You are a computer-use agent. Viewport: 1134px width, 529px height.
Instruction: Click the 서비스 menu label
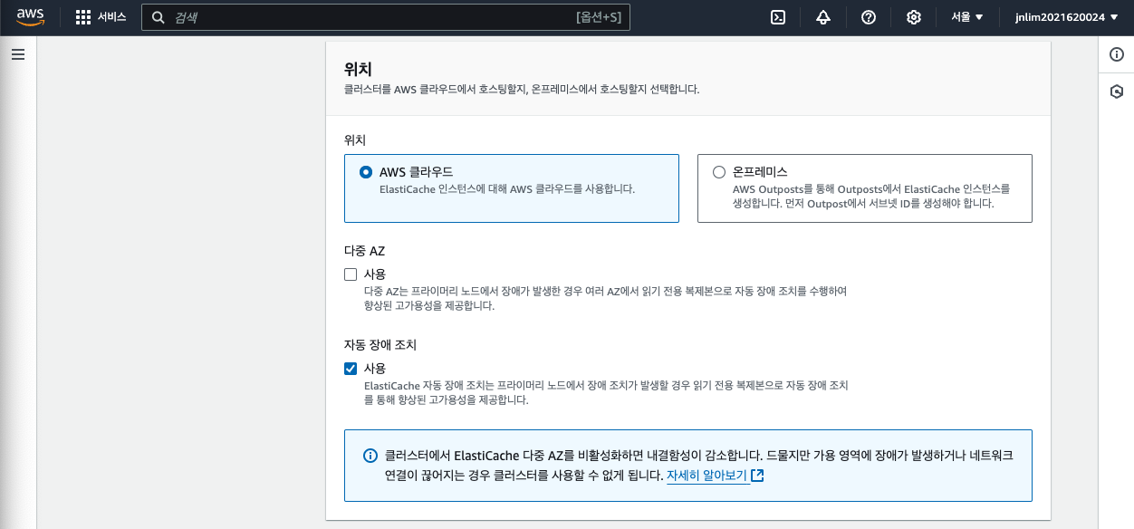coord(112,17)
